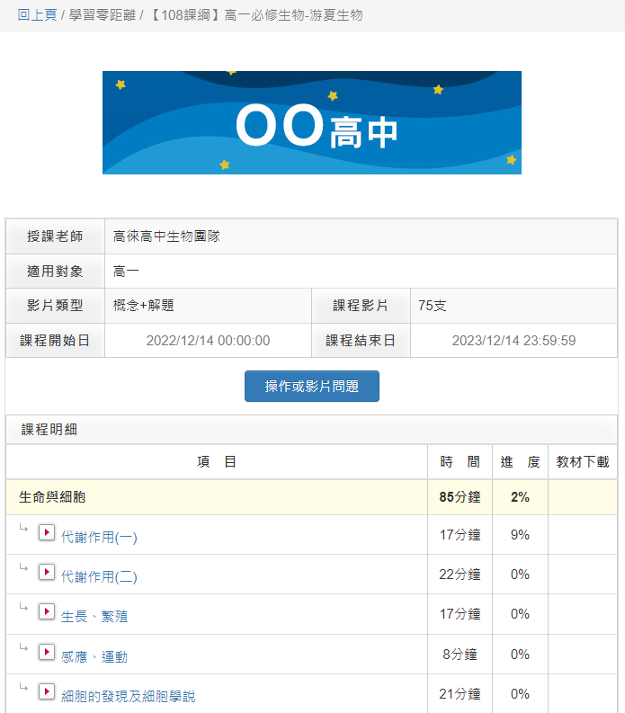Screen dimensions: 625x713
Task: Click the 項目 column header
Action: coord(217,461)
